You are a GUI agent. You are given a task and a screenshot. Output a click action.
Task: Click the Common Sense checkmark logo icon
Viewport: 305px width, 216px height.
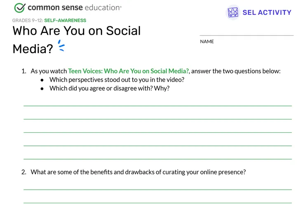[19, 8]
